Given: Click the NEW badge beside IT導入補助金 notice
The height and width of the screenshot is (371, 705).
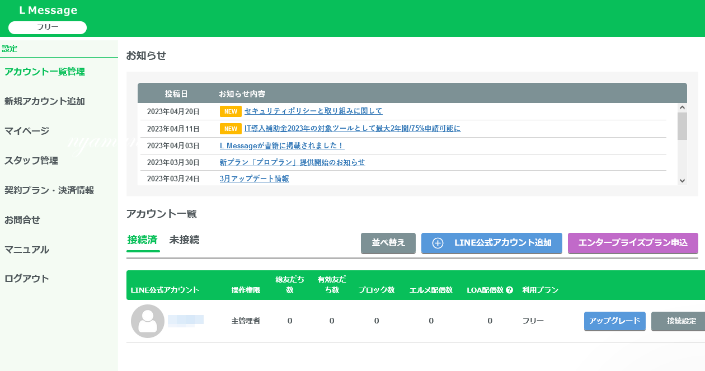Looking at the screenshot, I should pyautogui.click(x=231, y=129).
